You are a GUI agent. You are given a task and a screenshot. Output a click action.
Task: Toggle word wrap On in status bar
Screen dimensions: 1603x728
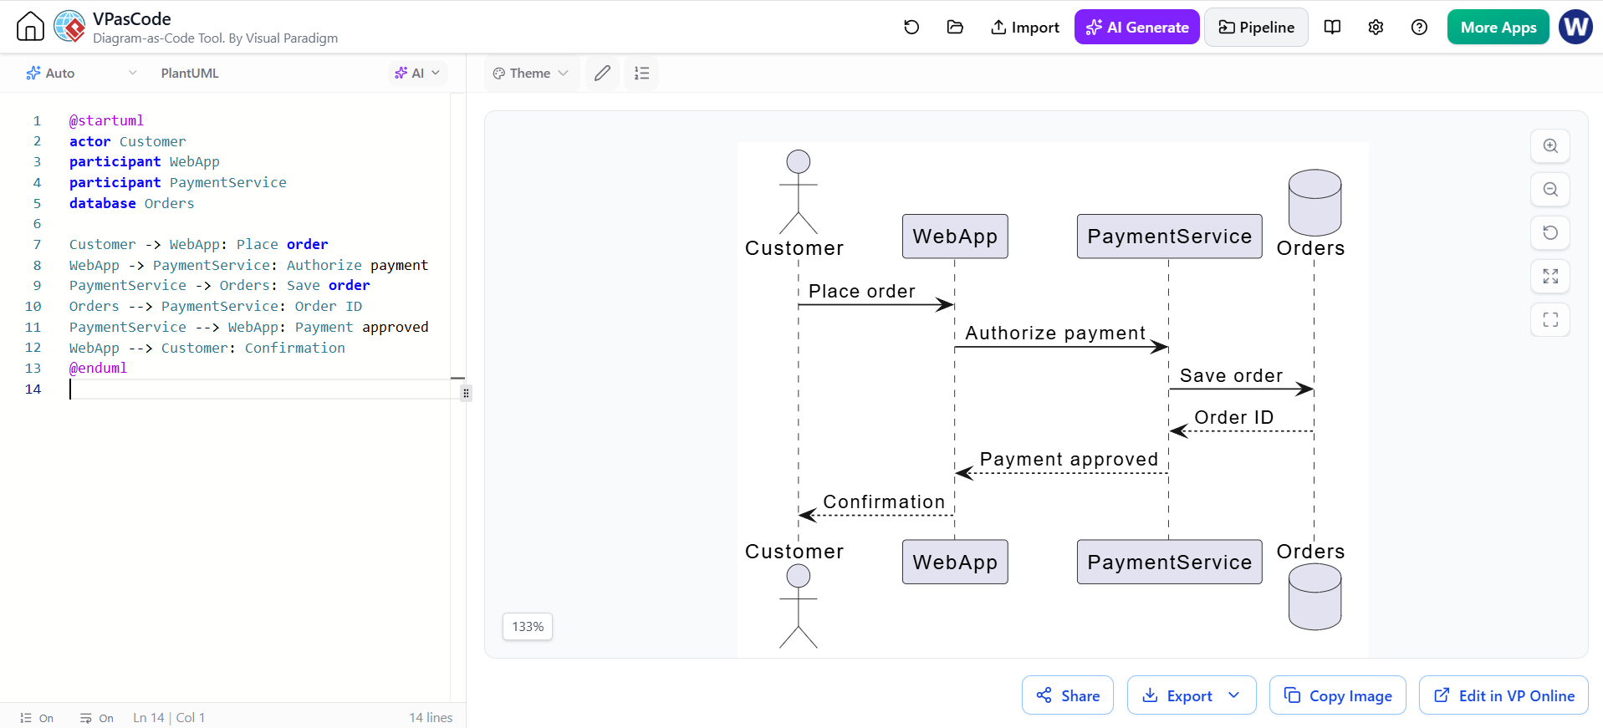97,718
